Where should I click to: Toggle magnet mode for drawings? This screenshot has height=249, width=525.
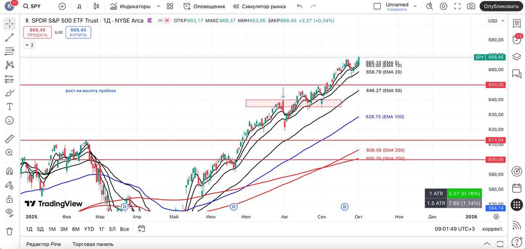pos(9,171)
